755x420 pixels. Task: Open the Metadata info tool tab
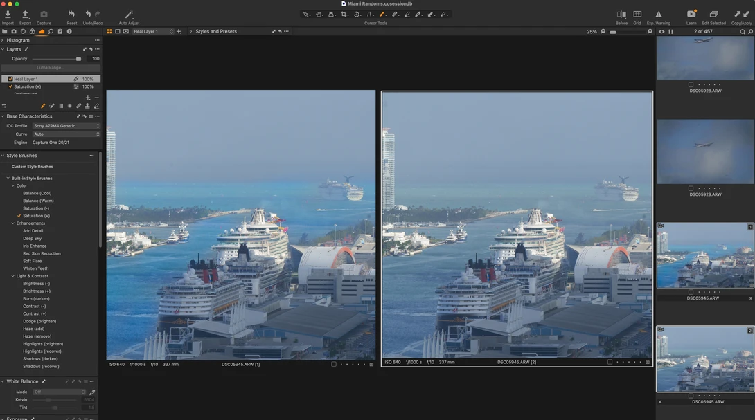click(x=69, y=31)
